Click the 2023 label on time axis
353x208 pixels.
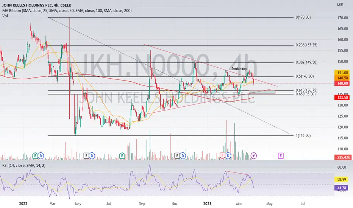pyautogui.click(x=207, y=204)
